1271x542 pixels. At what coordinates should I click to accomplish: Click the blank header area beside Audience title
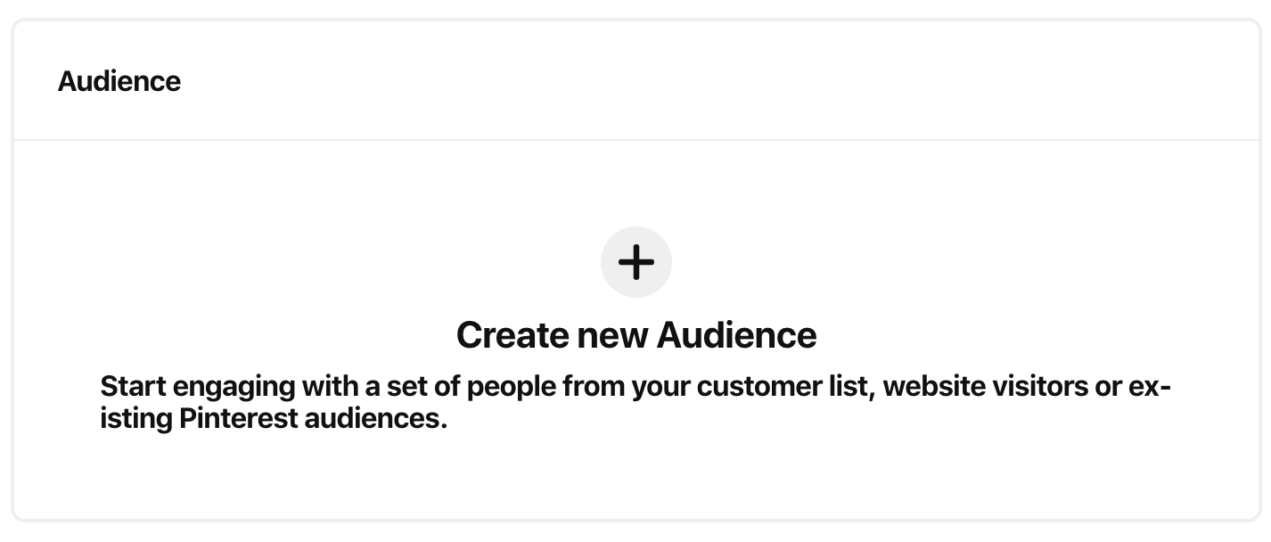click(x=713, y=81)
